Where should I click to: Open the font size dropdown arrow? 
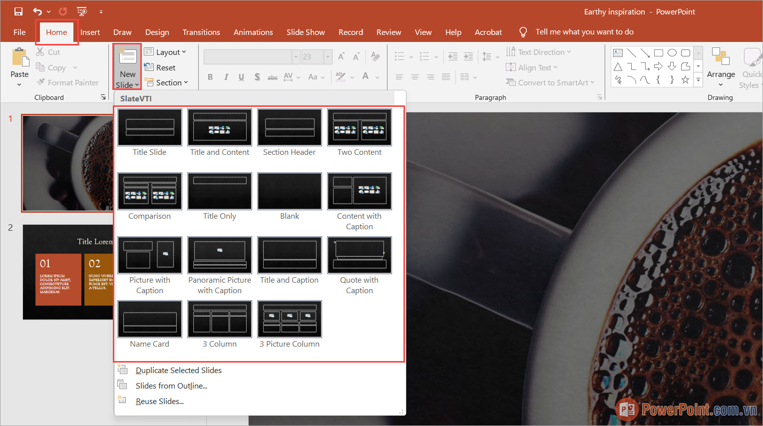328,57
